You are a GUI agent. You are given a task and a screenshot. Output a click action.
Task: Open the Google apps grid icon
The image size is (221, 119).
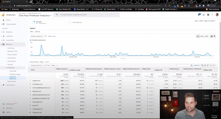(203, 14)
